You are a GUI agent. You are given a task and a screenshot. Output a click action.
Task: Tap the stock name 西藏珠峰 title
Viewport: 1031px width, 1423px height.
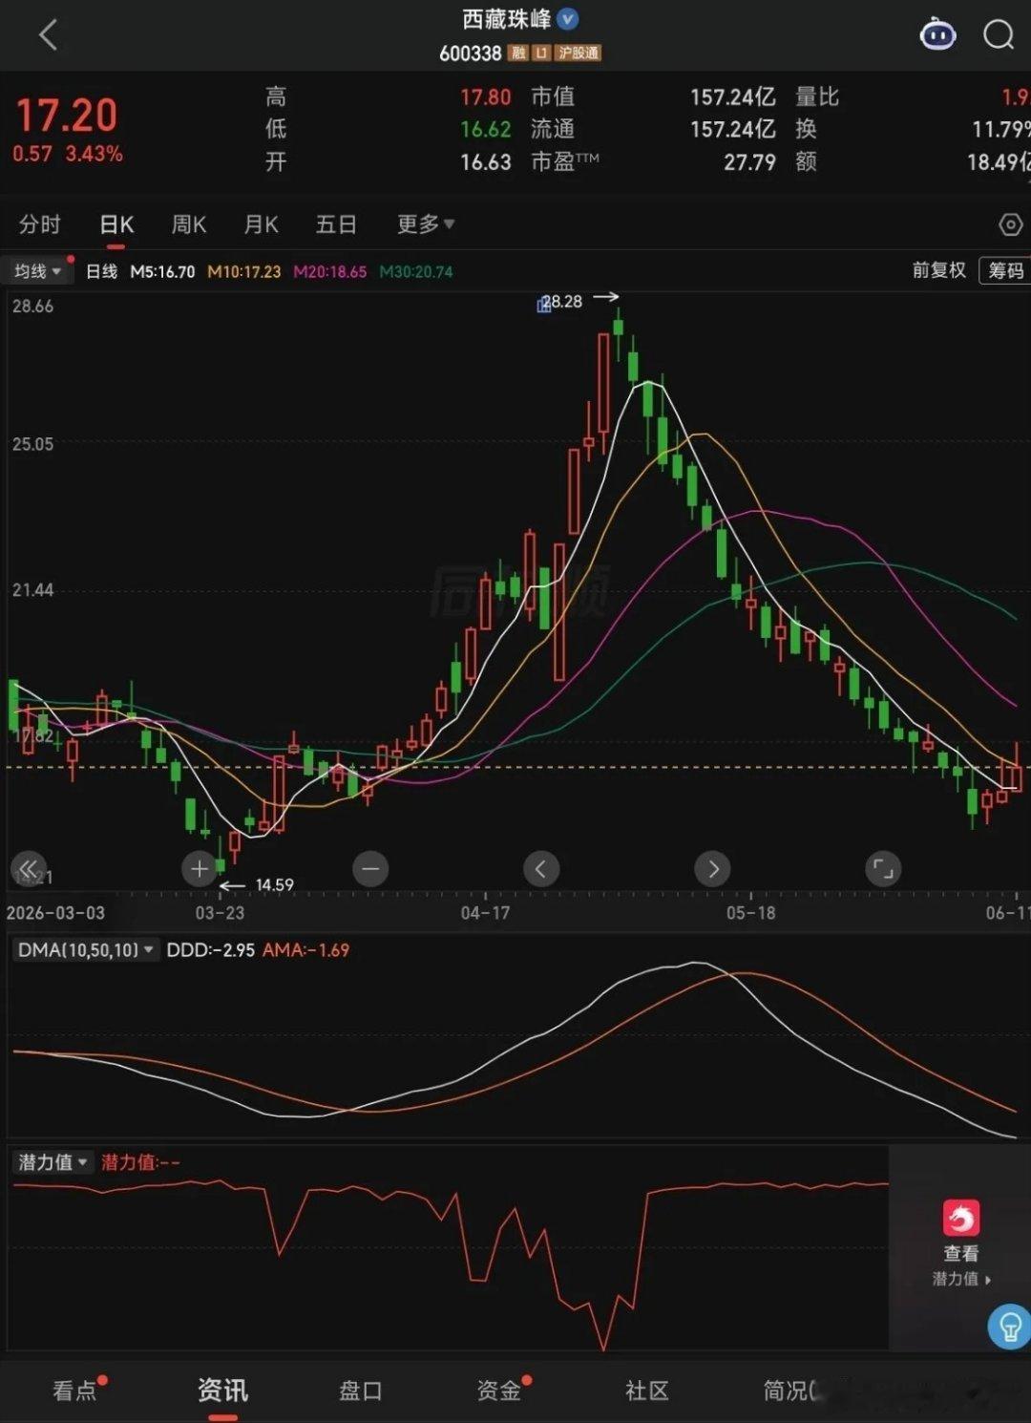coord(506,19)
